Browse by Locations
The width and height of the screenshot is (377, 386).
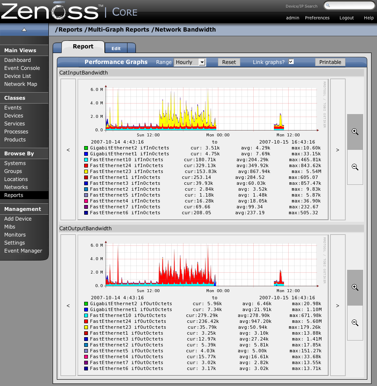16,179
